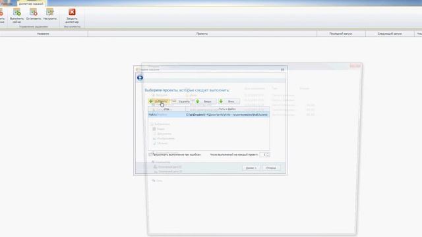Click the Имя column header in the dialog
Image resolution: width=422 pixels, height=237 pixels.
(167, 109)
